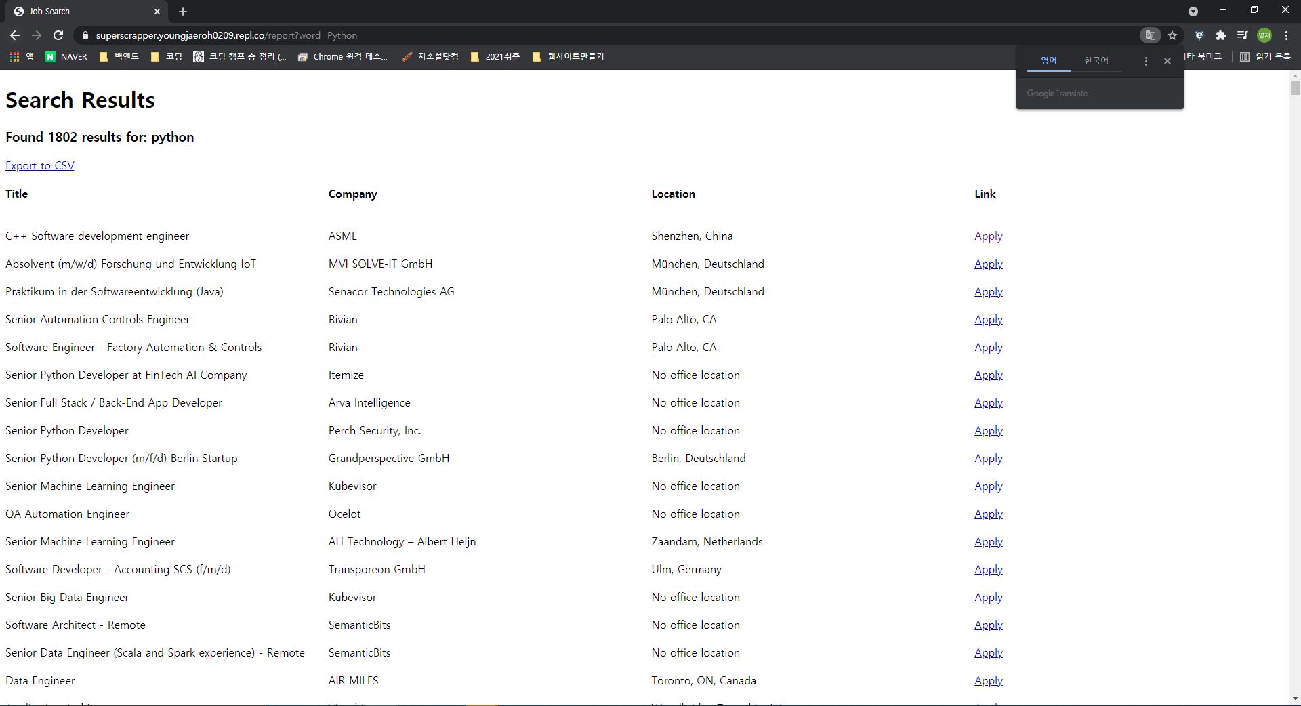Screen dimensions: 1301x706
Task: Apply to ASML C++ Software job
Action: [x=989, y=236]
